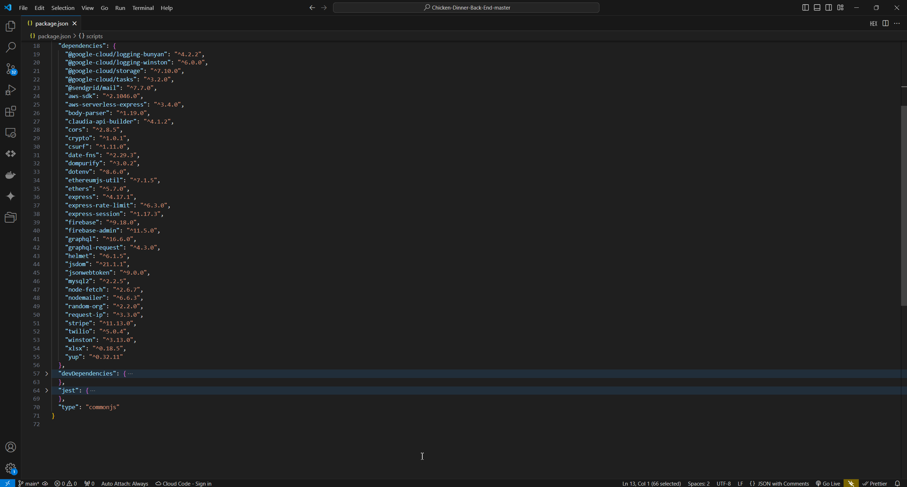Open Source Control with 32 changes
This screenshot has width=907, height=487.
(11, 69)
